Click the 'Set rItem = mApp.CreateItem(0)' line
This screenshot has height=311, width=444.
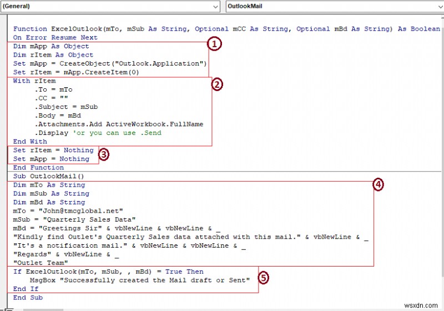[76, 72]
